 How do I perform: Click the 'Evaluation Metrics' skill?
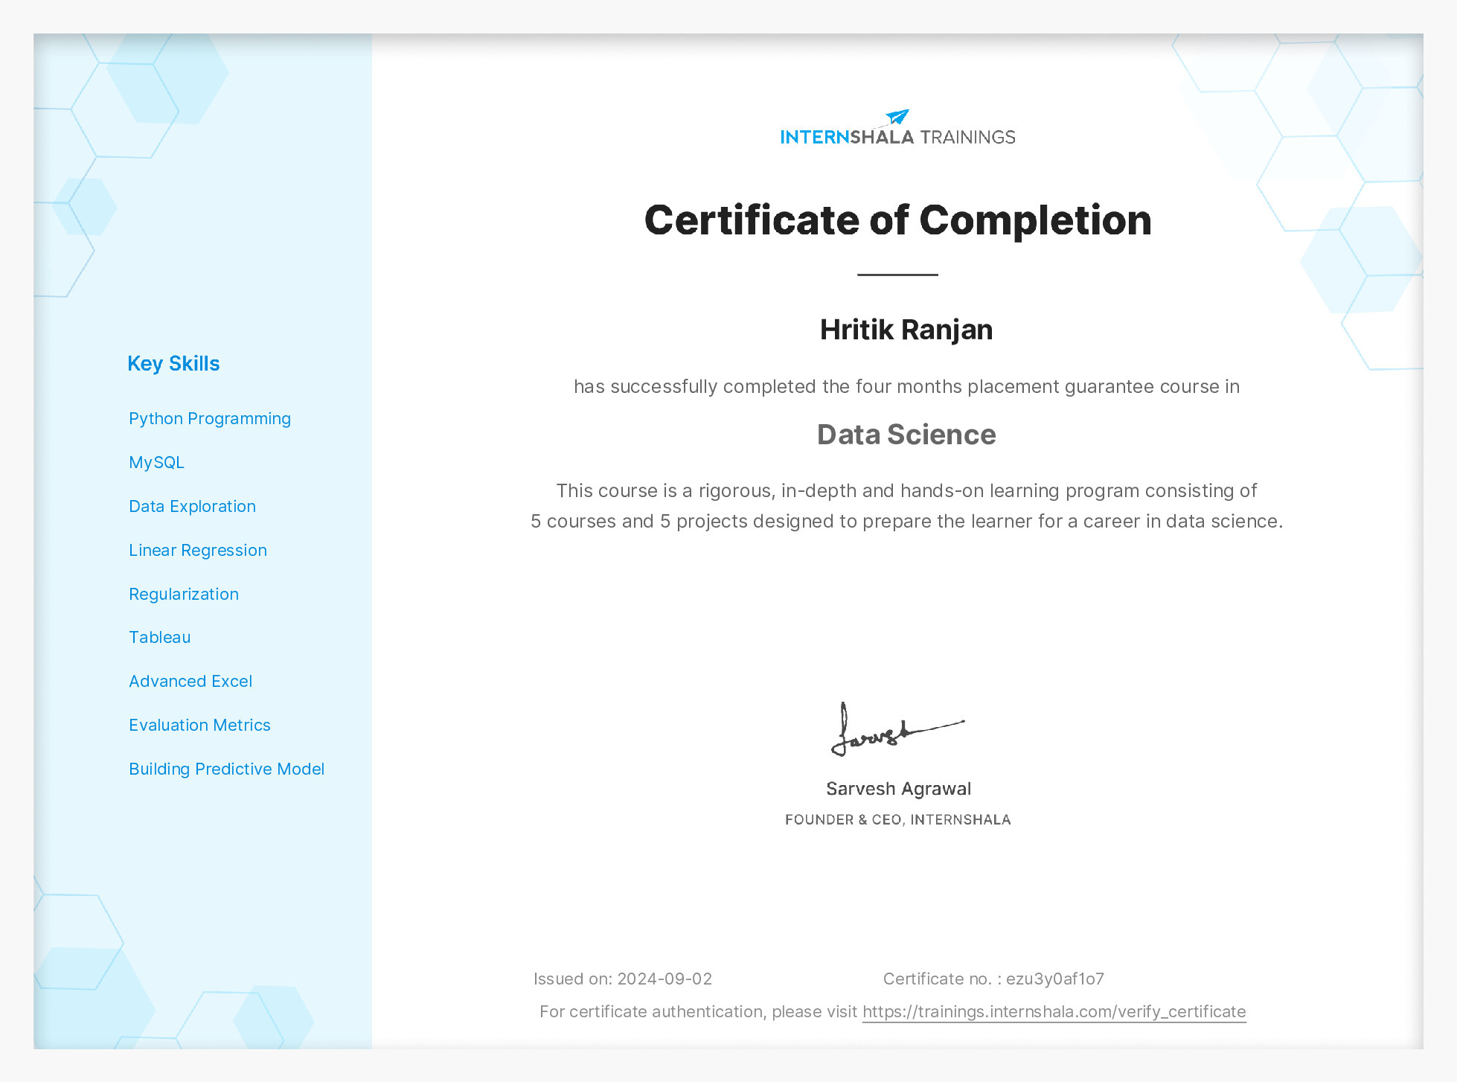point(199,726)
